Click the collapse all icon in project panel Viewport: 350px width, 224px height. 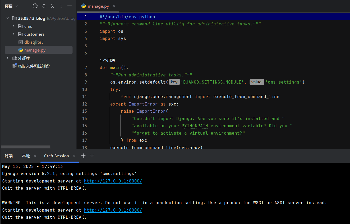click(52, 6)
